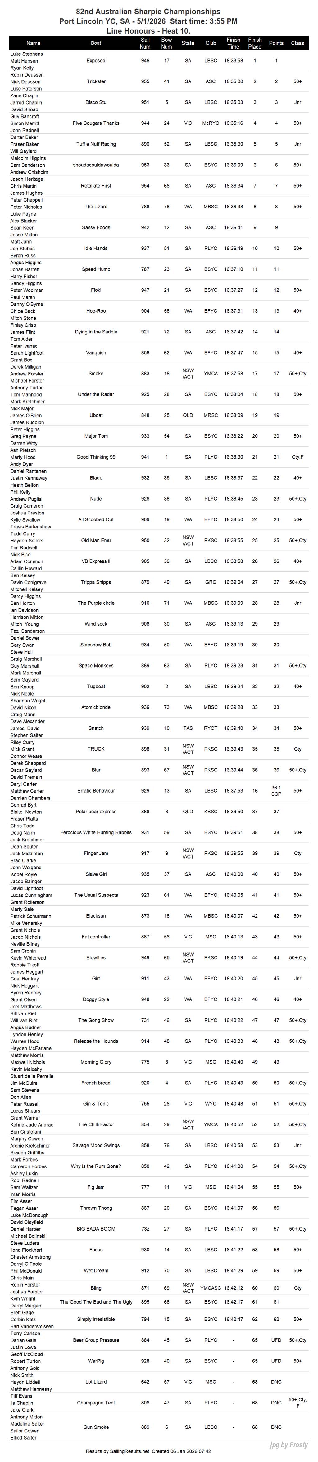Select the "Sail Num" column header
Screen dimensions: 318x1462
[145, 43]
